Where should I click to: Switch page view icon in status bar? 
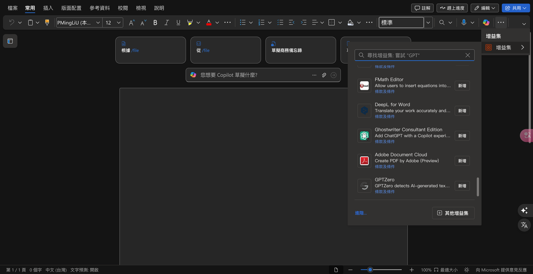click(x=336, y=270)
